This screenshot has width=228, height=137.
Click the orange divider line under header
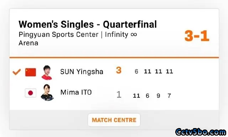point(114,57)
